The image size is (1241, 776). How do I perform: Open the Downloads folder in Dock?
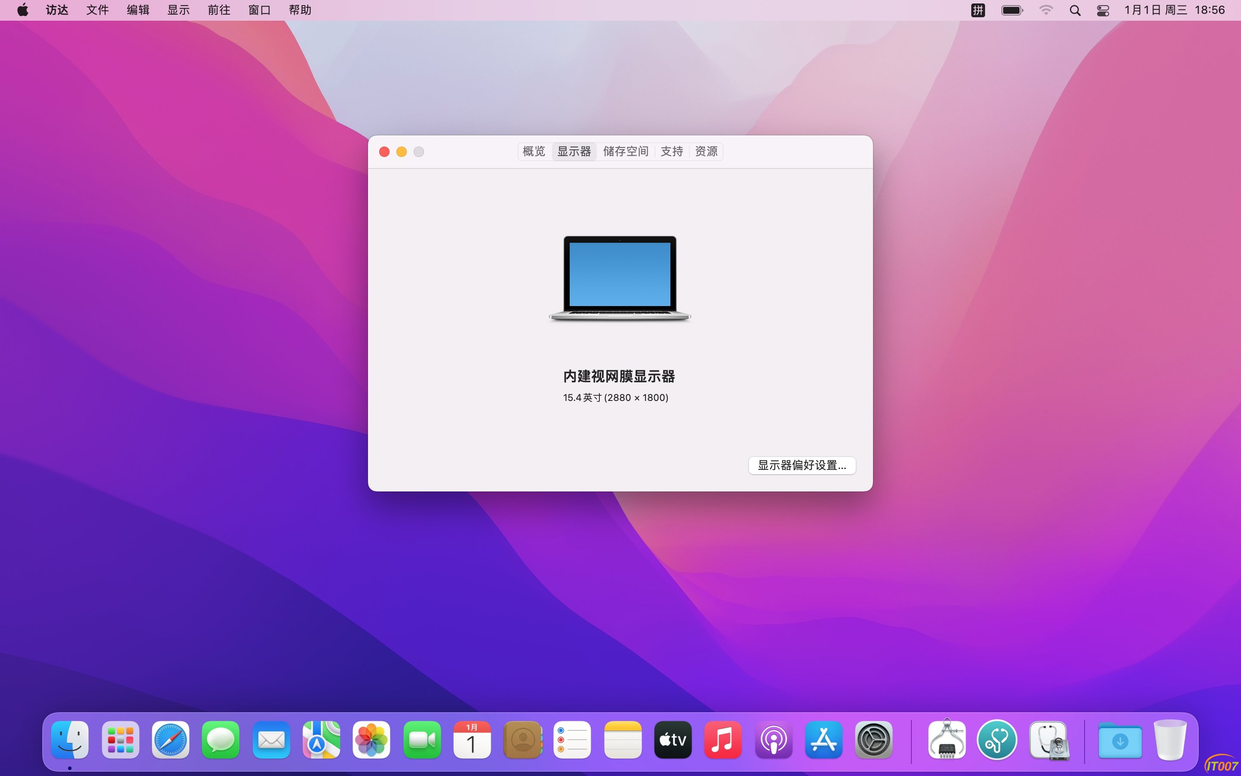(x=1120, y=741)
